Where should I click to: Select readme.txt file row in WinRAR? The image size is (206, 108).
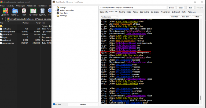point(26,40)
